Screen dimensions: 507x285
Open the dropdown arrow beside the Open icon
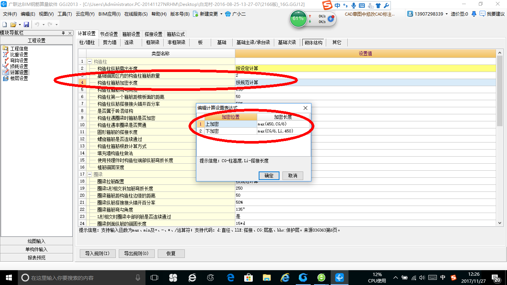[19, 24]
